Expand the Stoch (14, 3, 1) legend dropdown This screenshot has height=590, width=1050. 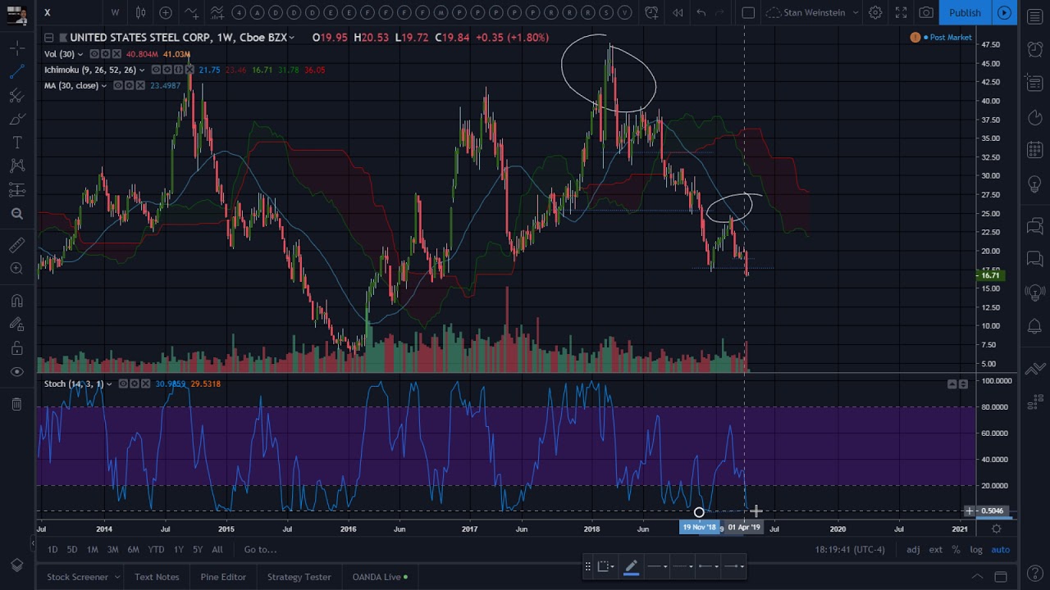point(108,383)
